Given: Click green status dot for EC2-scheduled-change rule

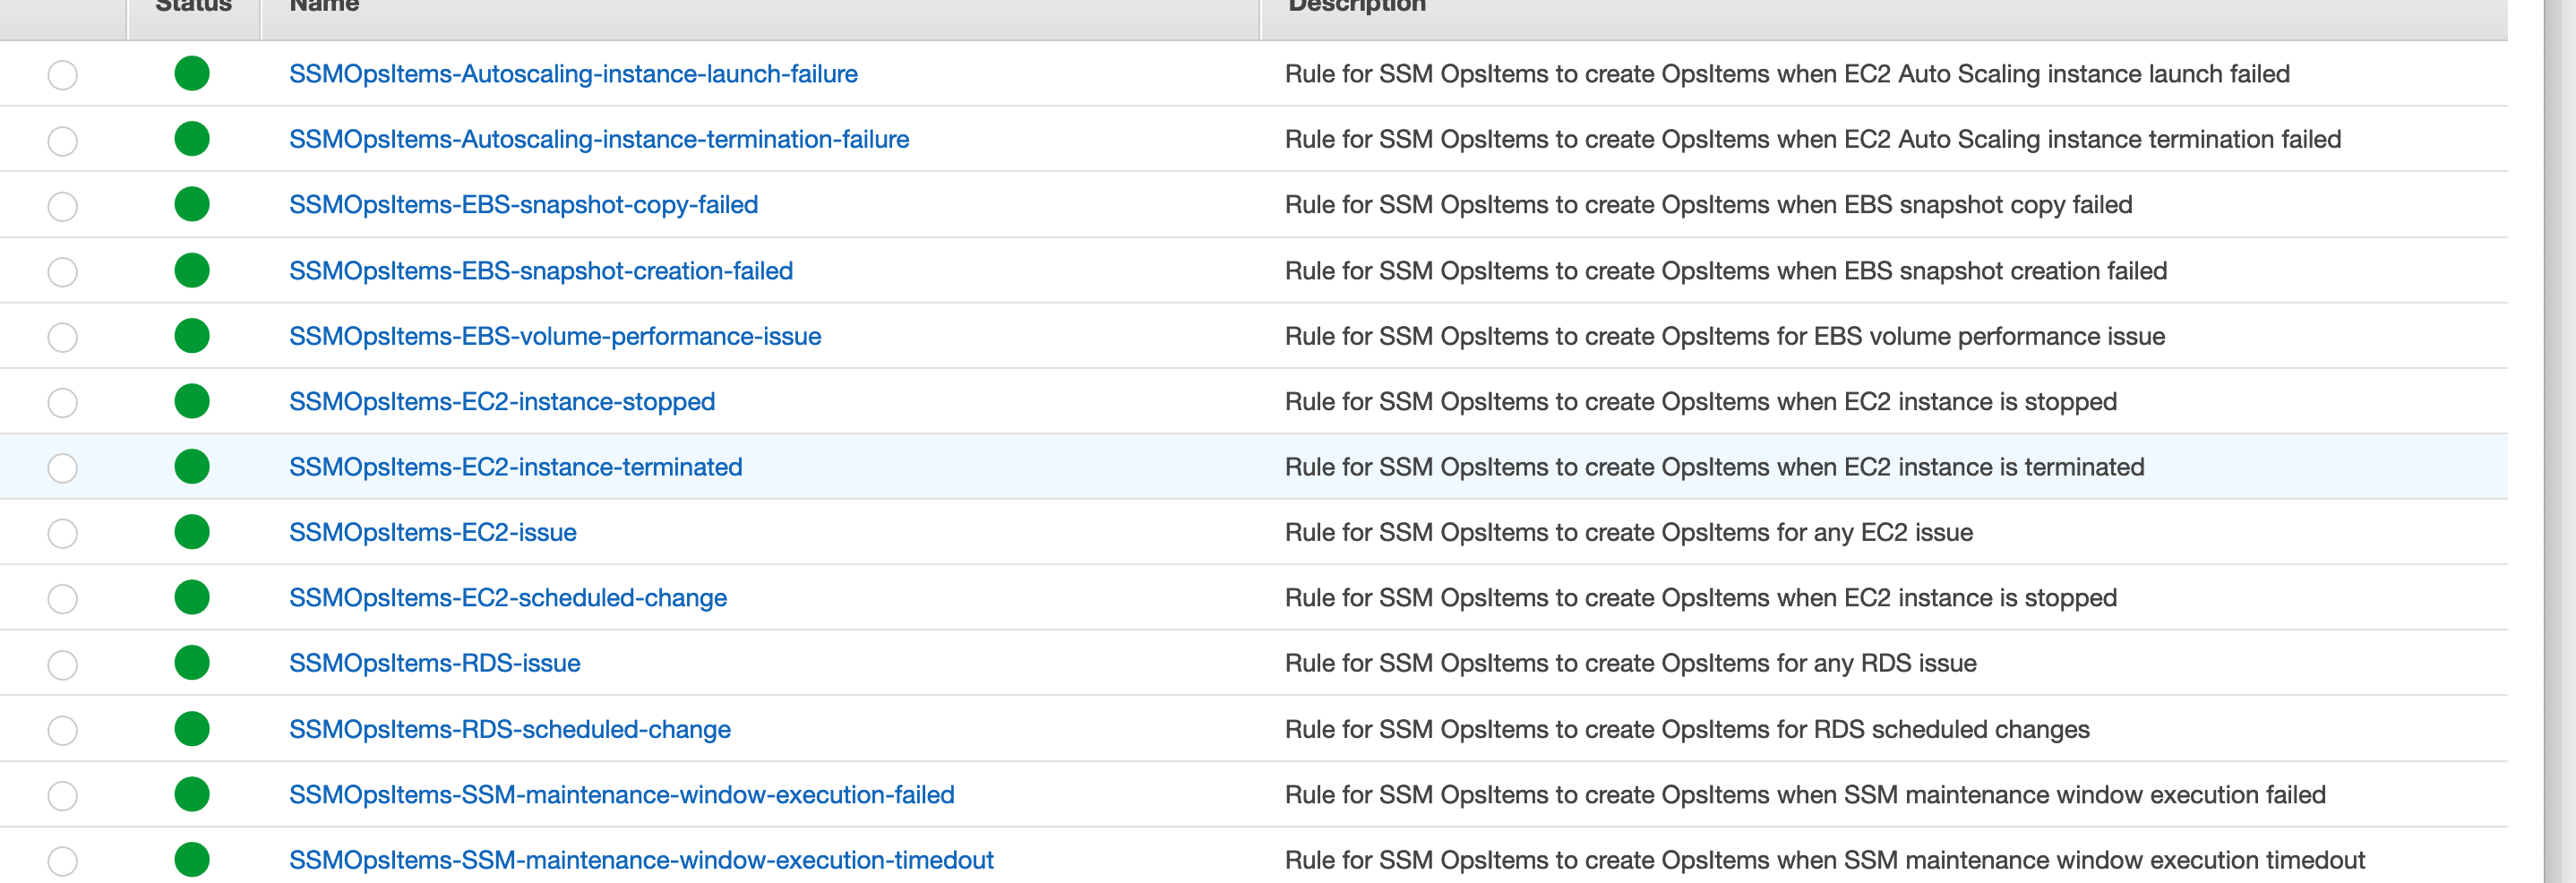Looking at the screenshot, I should click(192, 597).
